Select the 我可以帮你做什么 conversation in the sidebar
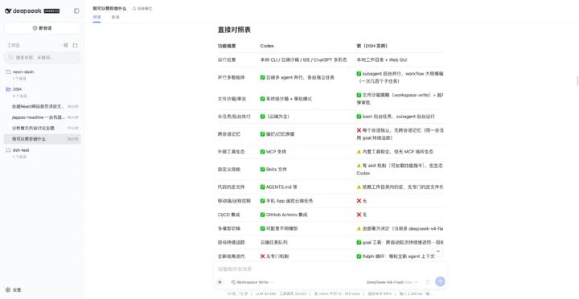The image size is (579, 299). [42, 139]
